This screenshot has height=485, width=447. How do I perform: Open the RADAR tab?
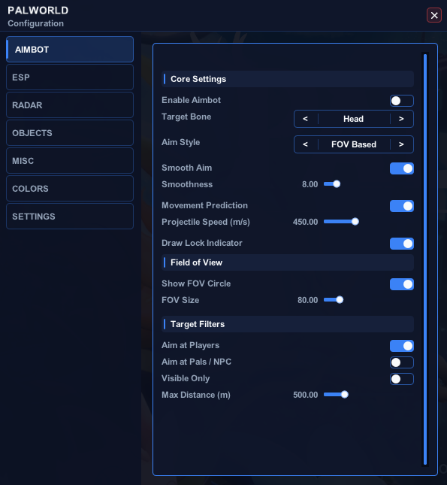coord(70,105)
